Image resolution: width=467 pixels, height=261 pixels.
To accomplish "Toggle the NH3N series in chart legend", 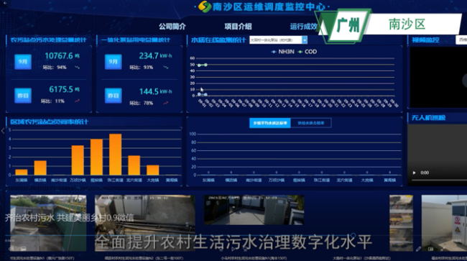I will click(282, 52).
